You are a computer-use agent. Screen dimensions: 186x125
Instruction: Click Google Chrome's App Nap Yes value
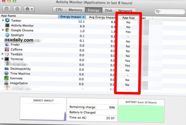click(x=128, y=32)
